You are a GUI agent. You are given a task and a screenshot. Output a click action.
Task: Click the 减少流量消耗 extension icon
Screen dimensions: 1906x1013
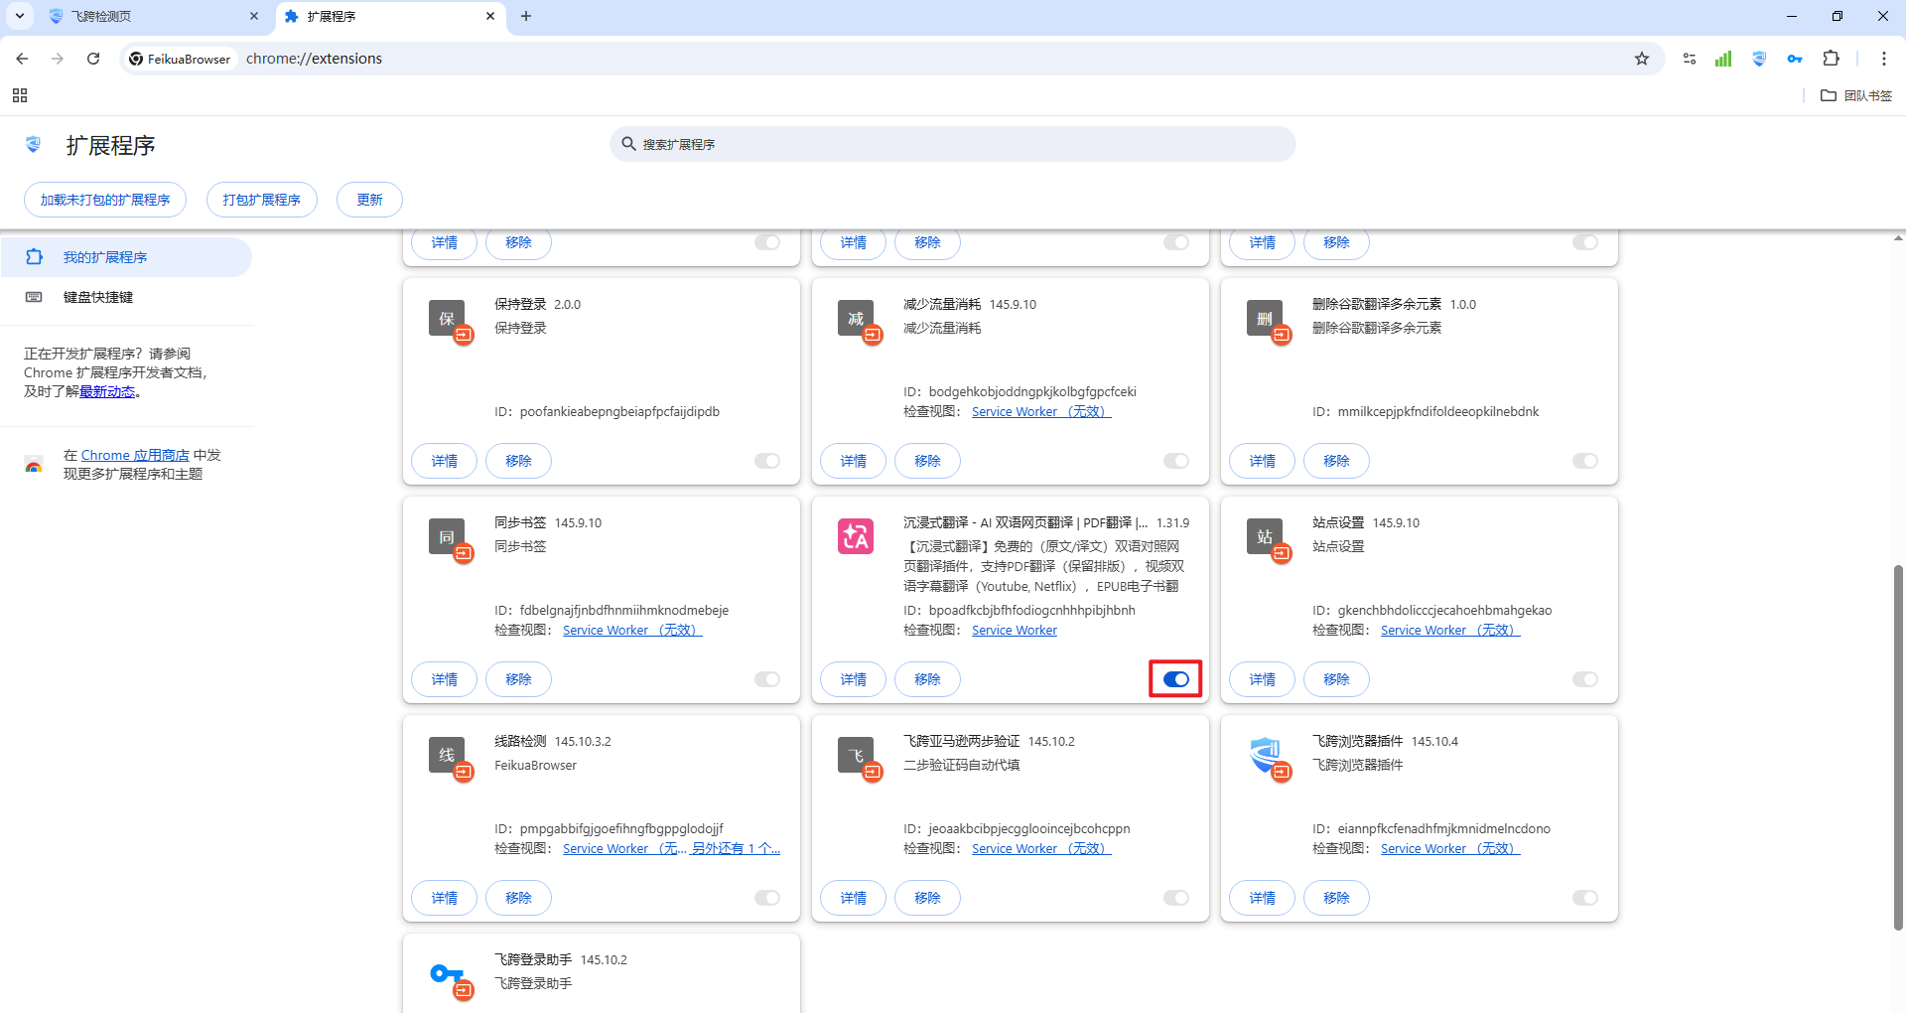pyautogui.click(x=856, y=319)
